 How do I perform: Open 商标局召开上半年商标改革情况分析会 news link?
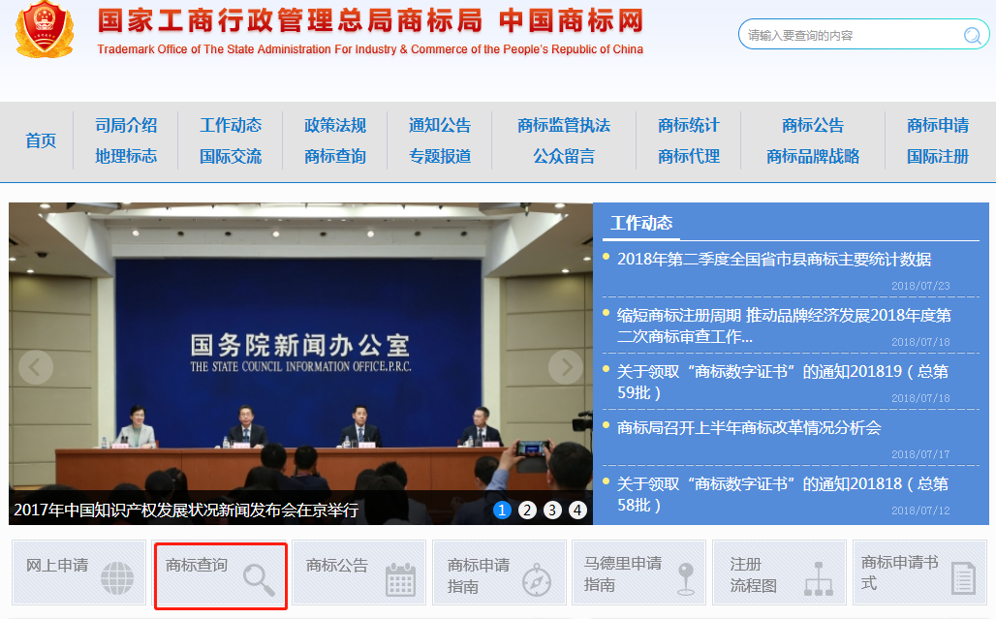point(749,427)
